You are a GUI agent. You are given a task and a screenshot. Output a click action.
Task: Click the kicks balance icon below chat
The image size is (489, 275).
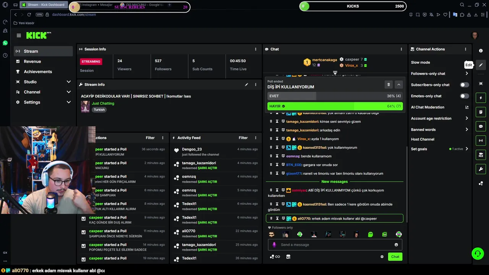coord(275,257)
